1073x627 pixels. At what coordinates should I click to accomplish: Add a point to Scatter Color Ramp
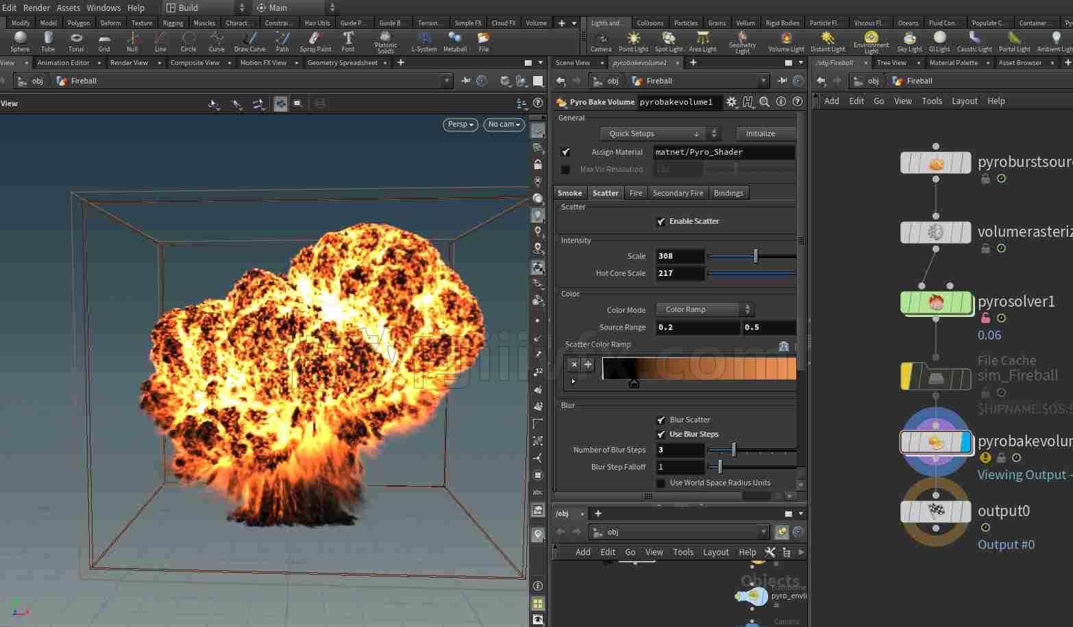[587, 364]
